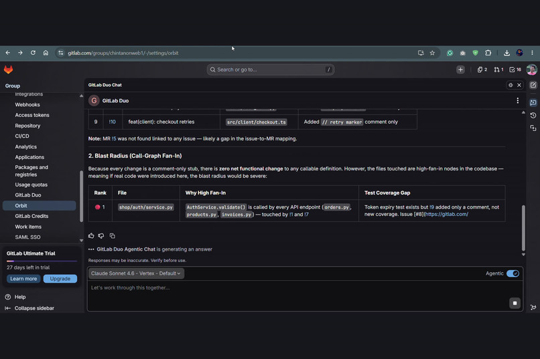Open Analytics settings
The width and height of the screenshot is (540, 359).
26,146
